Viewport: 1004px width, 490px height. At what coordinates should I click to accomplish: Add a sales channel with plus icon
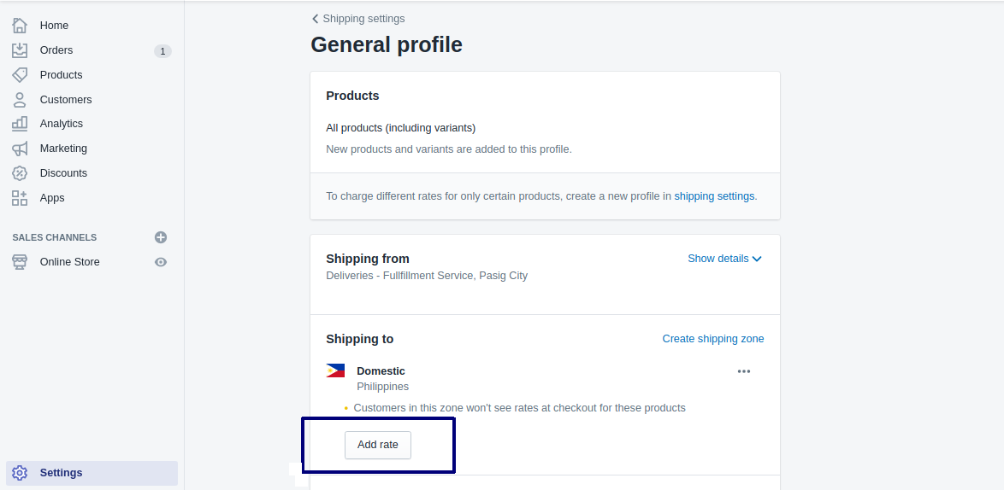click(161, 237)
